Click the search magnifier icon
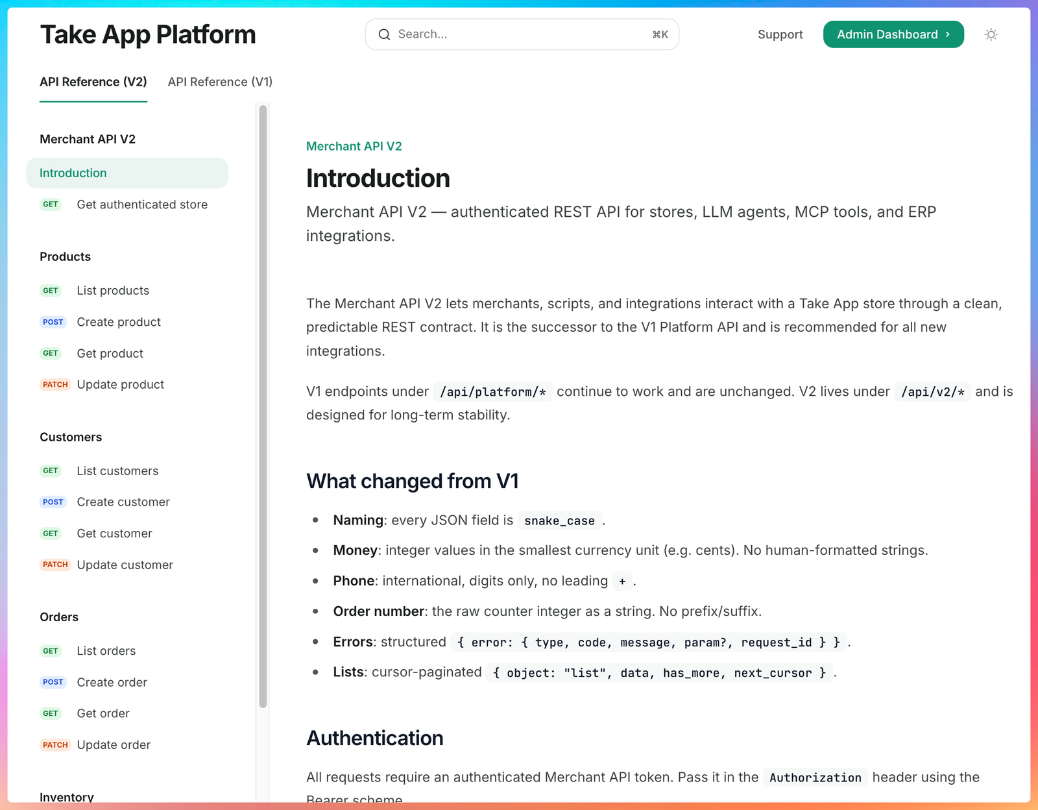This screenshot has height=810, width=1038. pos(384,34)
